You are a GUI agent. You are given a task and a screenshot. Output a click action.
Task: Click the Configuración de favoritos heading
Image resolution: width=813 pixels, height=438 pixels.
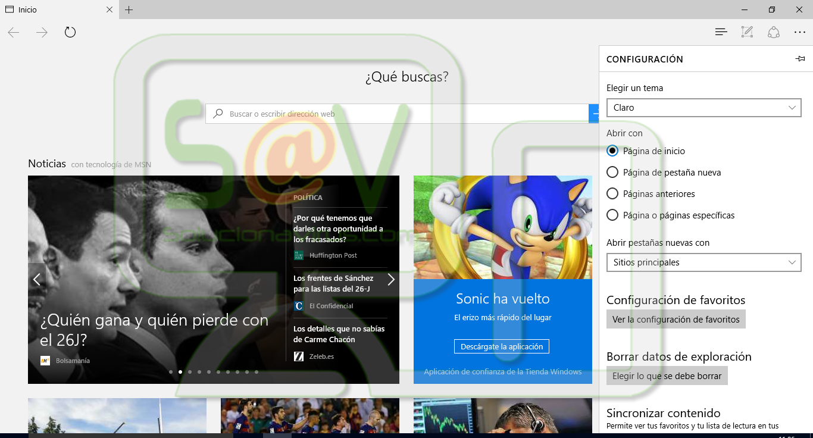(676, 300)
